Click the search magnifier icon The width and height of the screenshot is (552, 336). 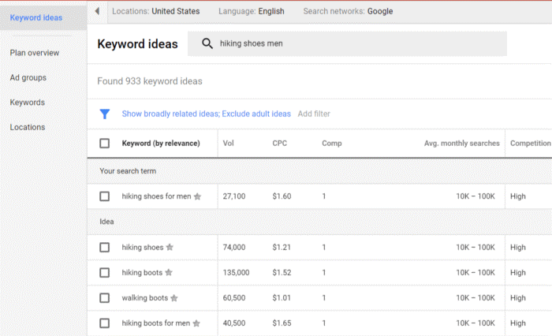[x=207, y=43]
